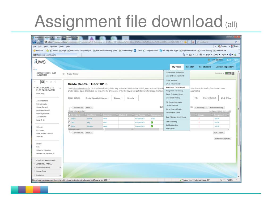Open the IE Favorites menu
Screen dimensions: 272x204
[x=53, y=46]
